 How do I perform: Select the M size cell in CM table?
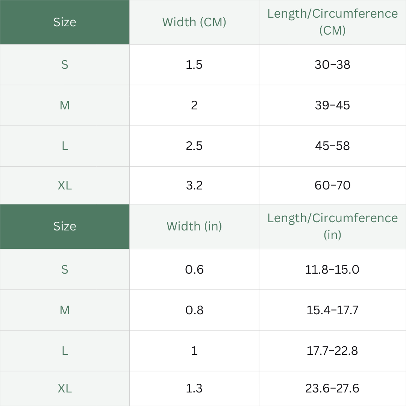click(65, 105)
